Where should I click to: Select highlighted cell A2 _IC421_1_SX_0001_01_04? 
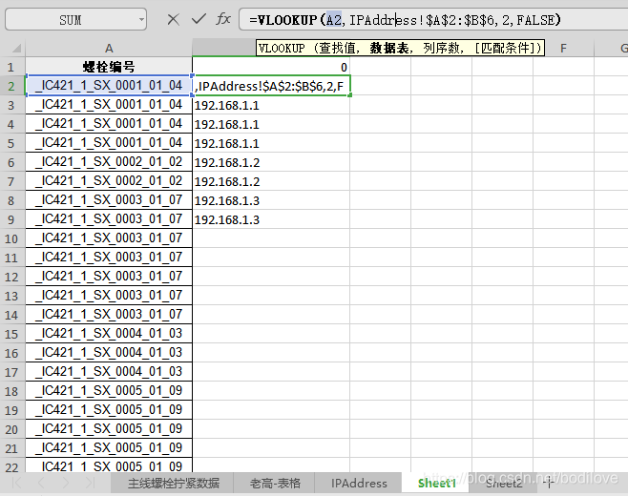109,86
